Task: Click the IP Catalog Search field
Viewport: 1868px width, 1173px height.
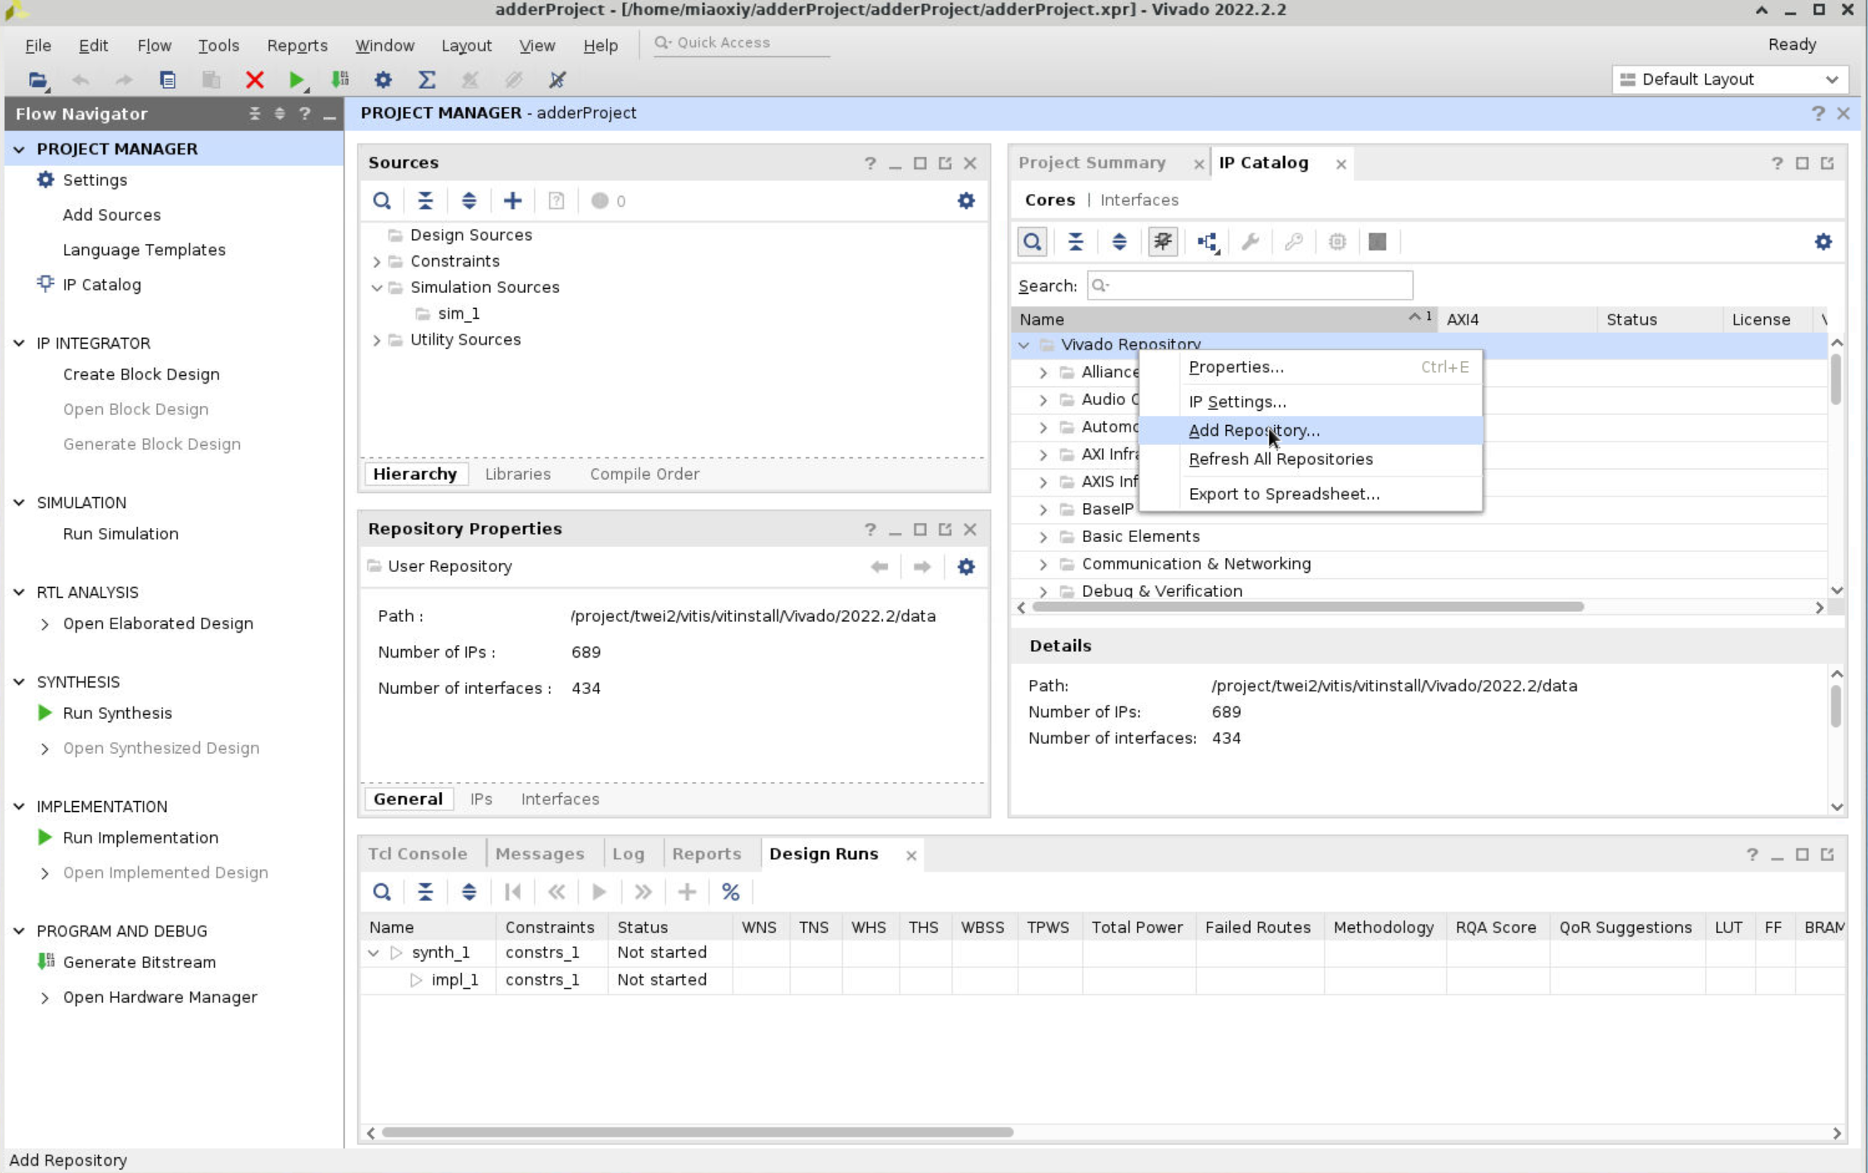Action: pos(1250,286)
